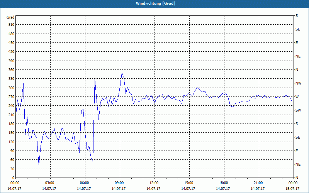Select the NE compass label at 30 gridline

298,164
